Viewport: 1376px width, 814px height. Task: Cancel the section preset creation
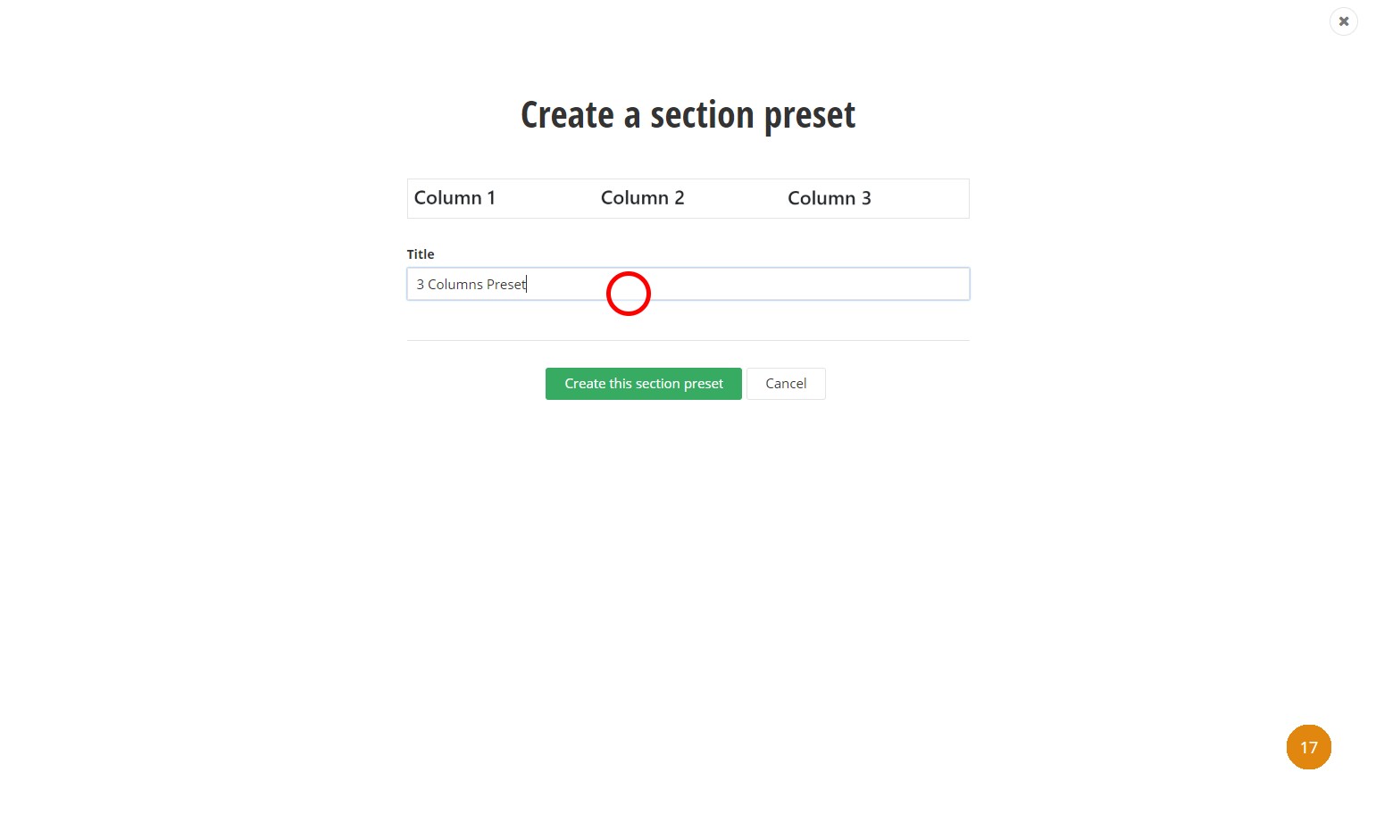(786, 384)
